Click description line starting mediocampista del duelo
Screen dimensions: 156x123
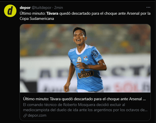[x=85, y=110]
